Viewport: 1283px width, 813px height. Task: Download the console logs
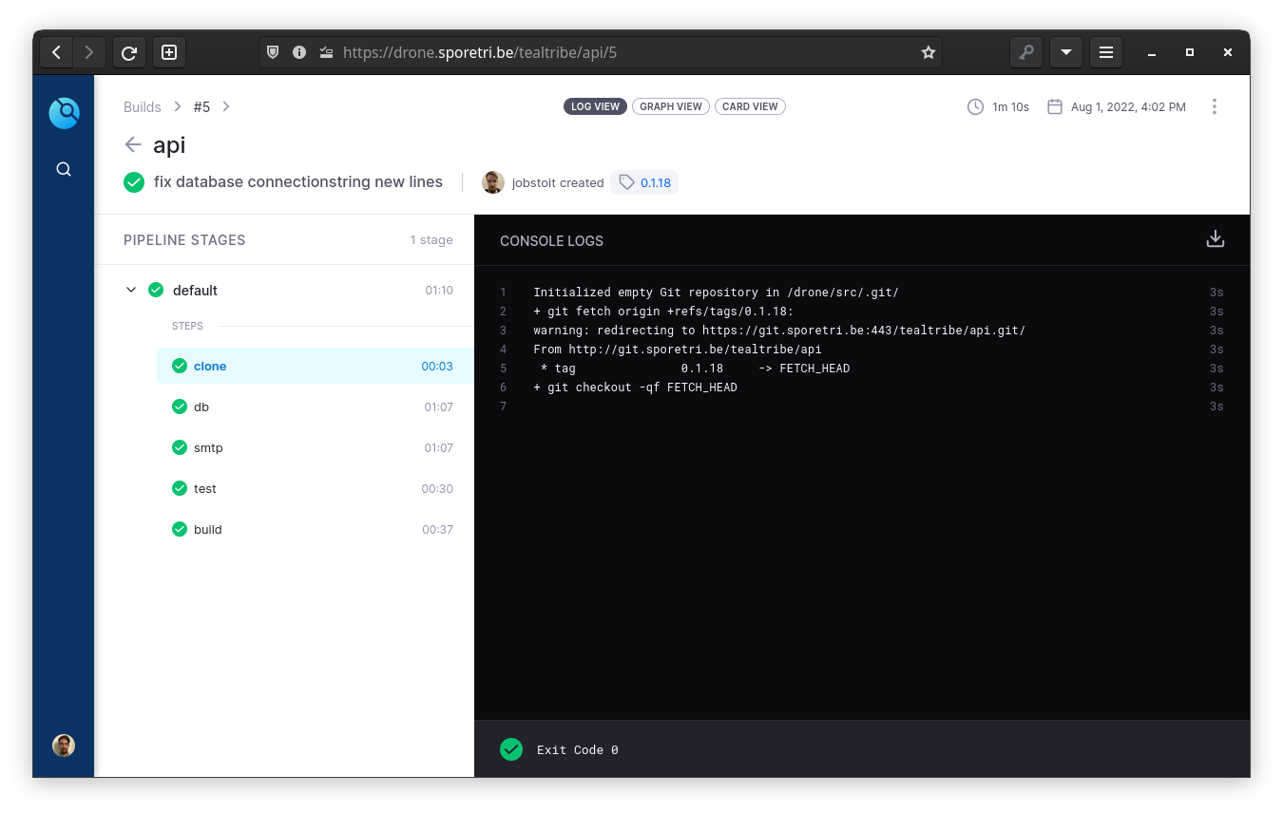coord(1215,239)
